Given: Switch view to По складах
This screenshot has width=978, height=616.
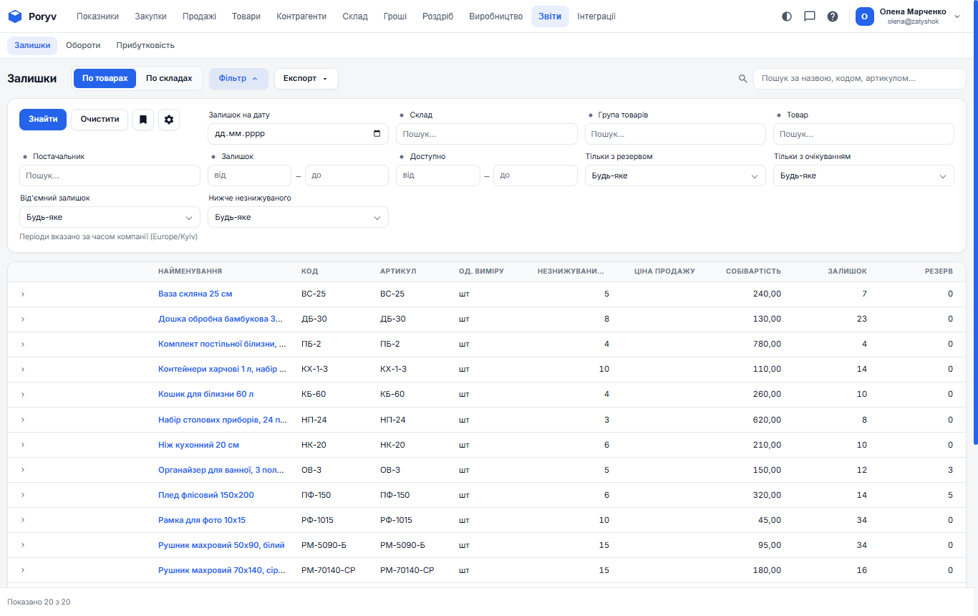Looking at the screenshot, I should (169, 79).
